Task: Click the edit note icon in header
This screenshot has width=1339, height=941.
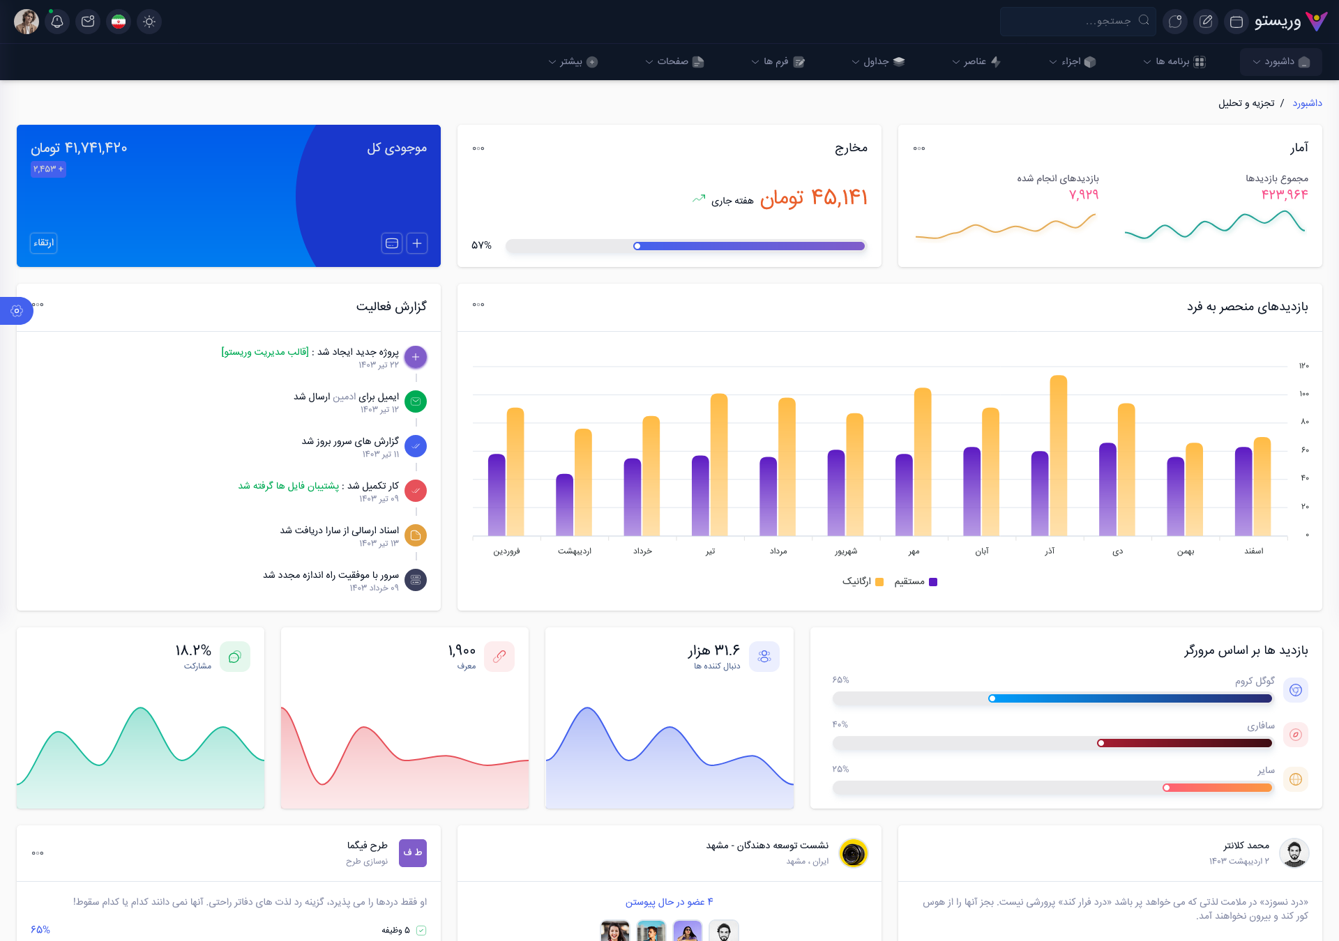Action: tap(1206, 22)
